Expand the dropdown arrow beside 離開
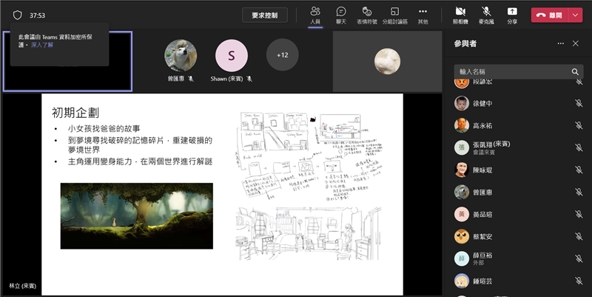 point(576,15)
